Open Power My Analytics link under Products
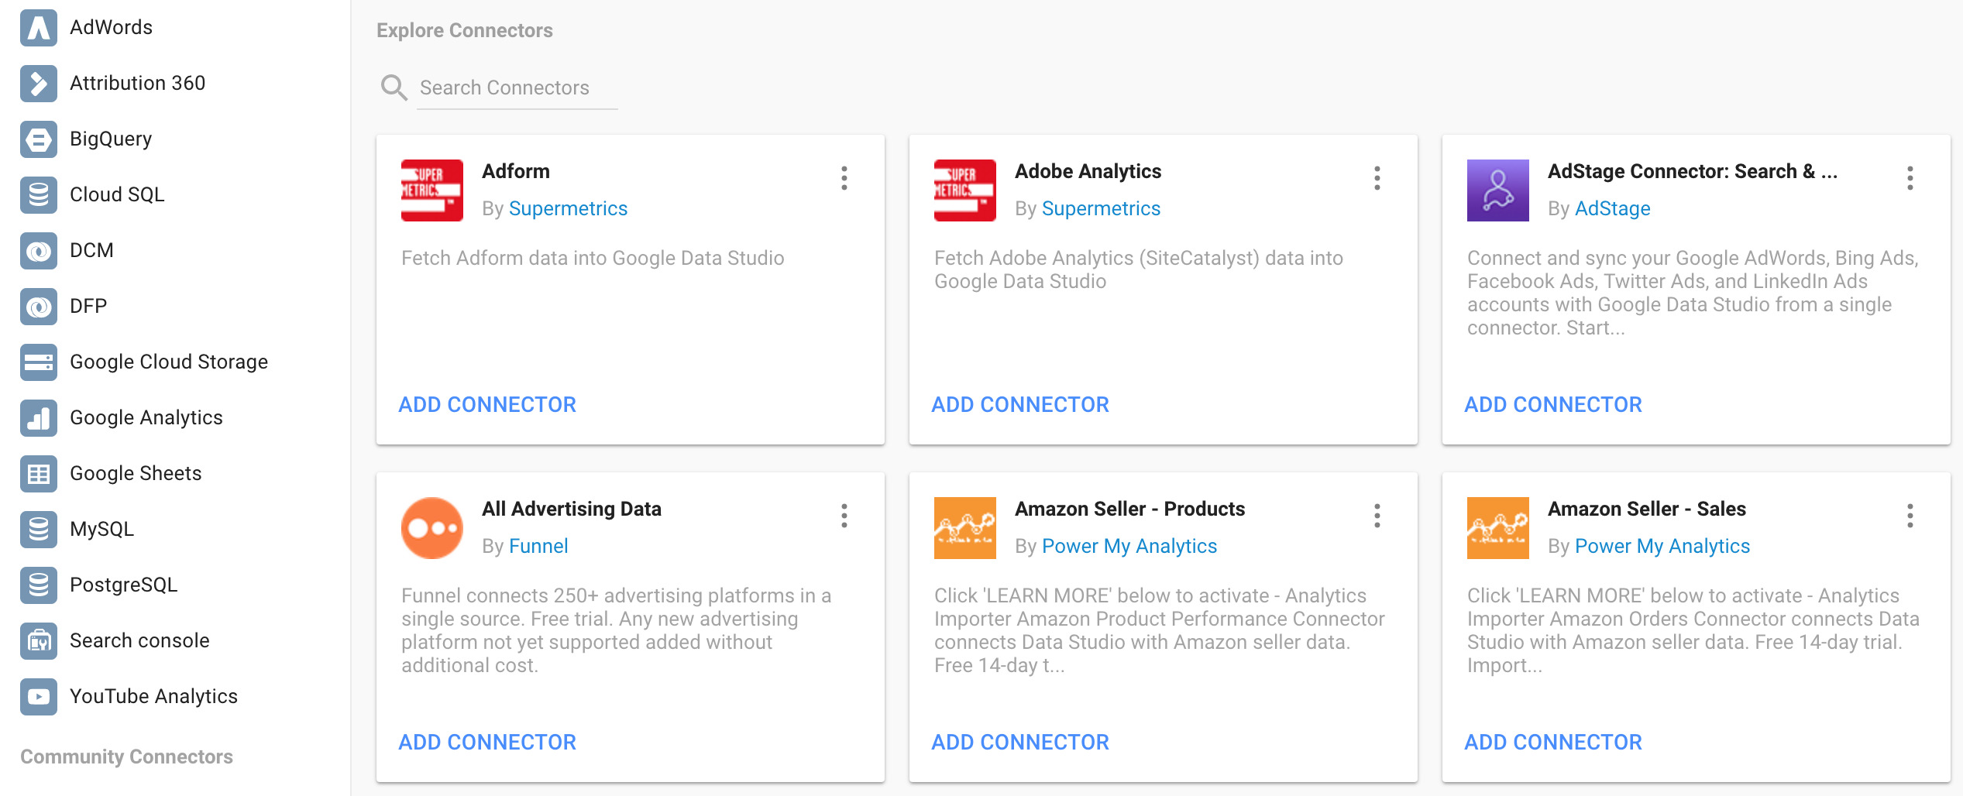 [1129, 546]
